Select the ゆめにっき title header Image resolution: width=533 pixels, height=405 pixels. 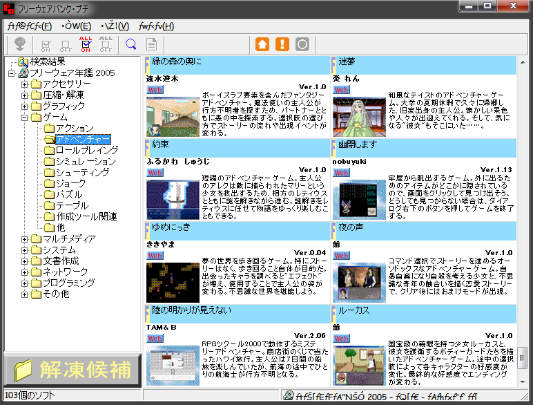238,231
